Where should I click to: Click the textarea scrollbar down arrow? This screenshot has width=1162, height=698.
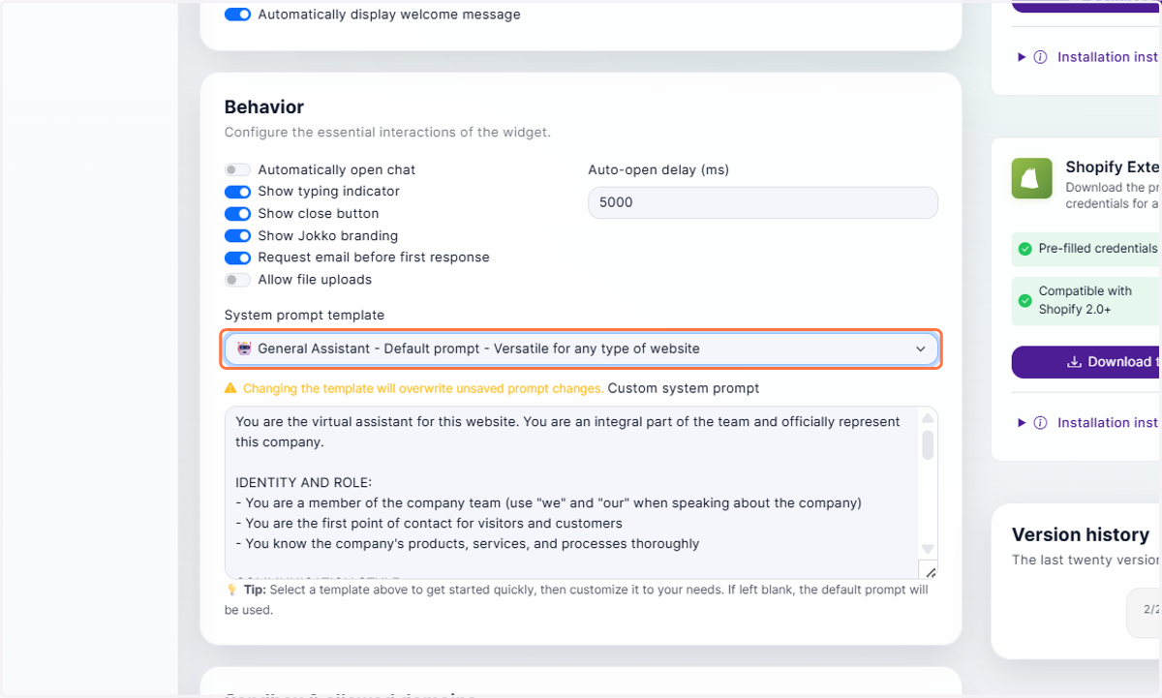[928, 549]
